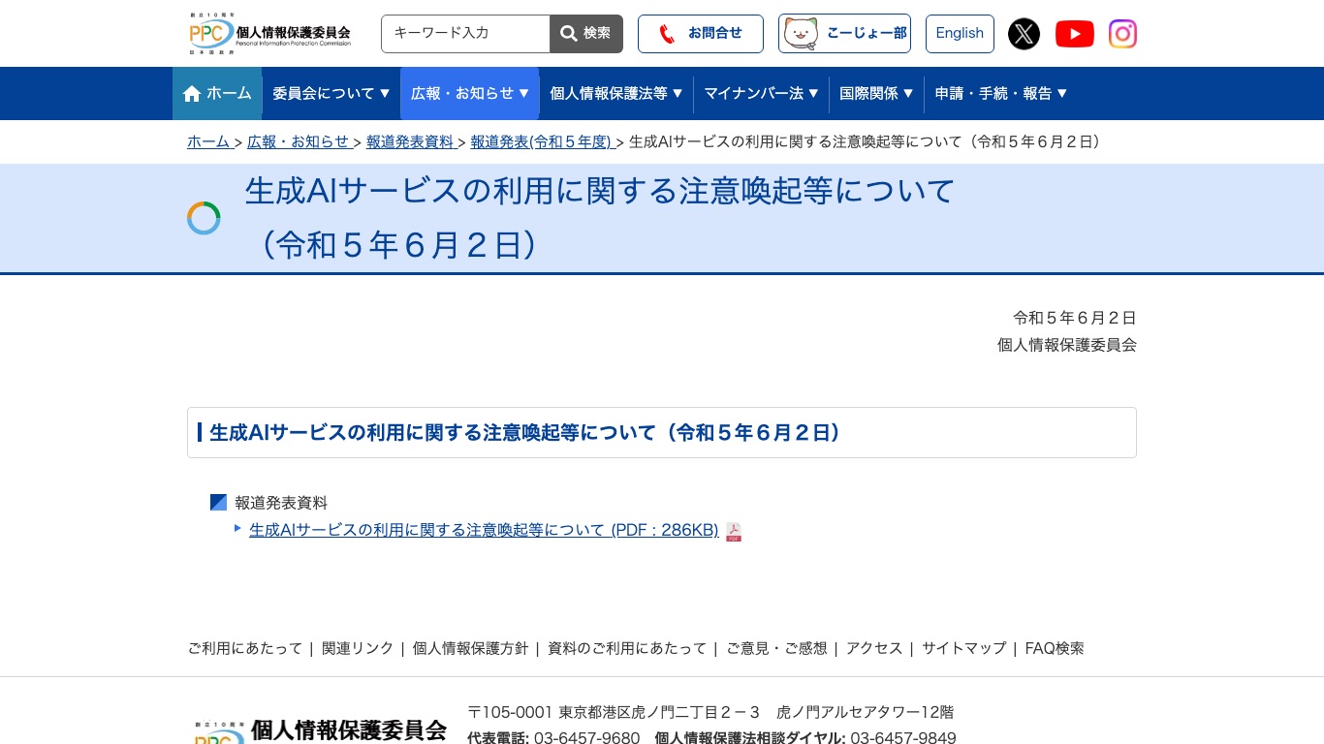Click the magnifier search button
The height and width of the screenshot is (744, 1324).
(x=586, y=34)
